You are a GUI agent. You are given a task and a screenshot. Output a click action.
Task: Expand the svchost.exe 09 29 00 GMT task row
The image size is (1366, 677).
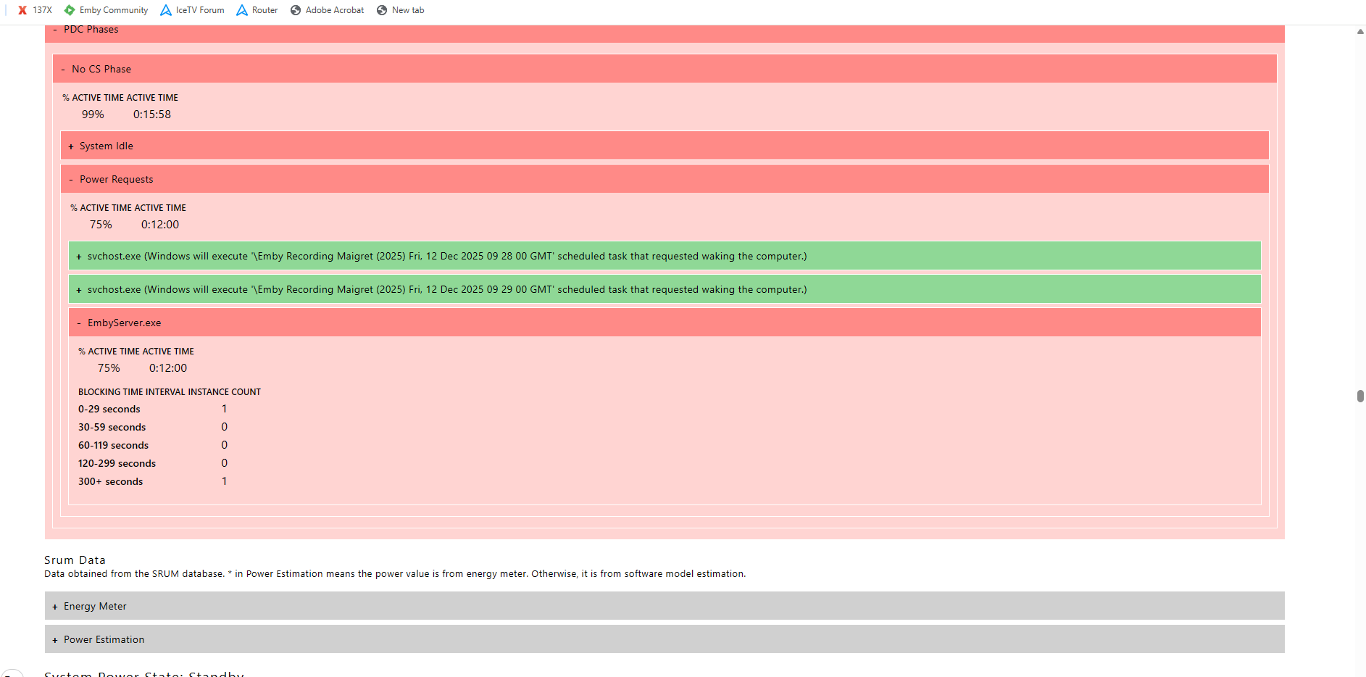[x=665, y=289]
